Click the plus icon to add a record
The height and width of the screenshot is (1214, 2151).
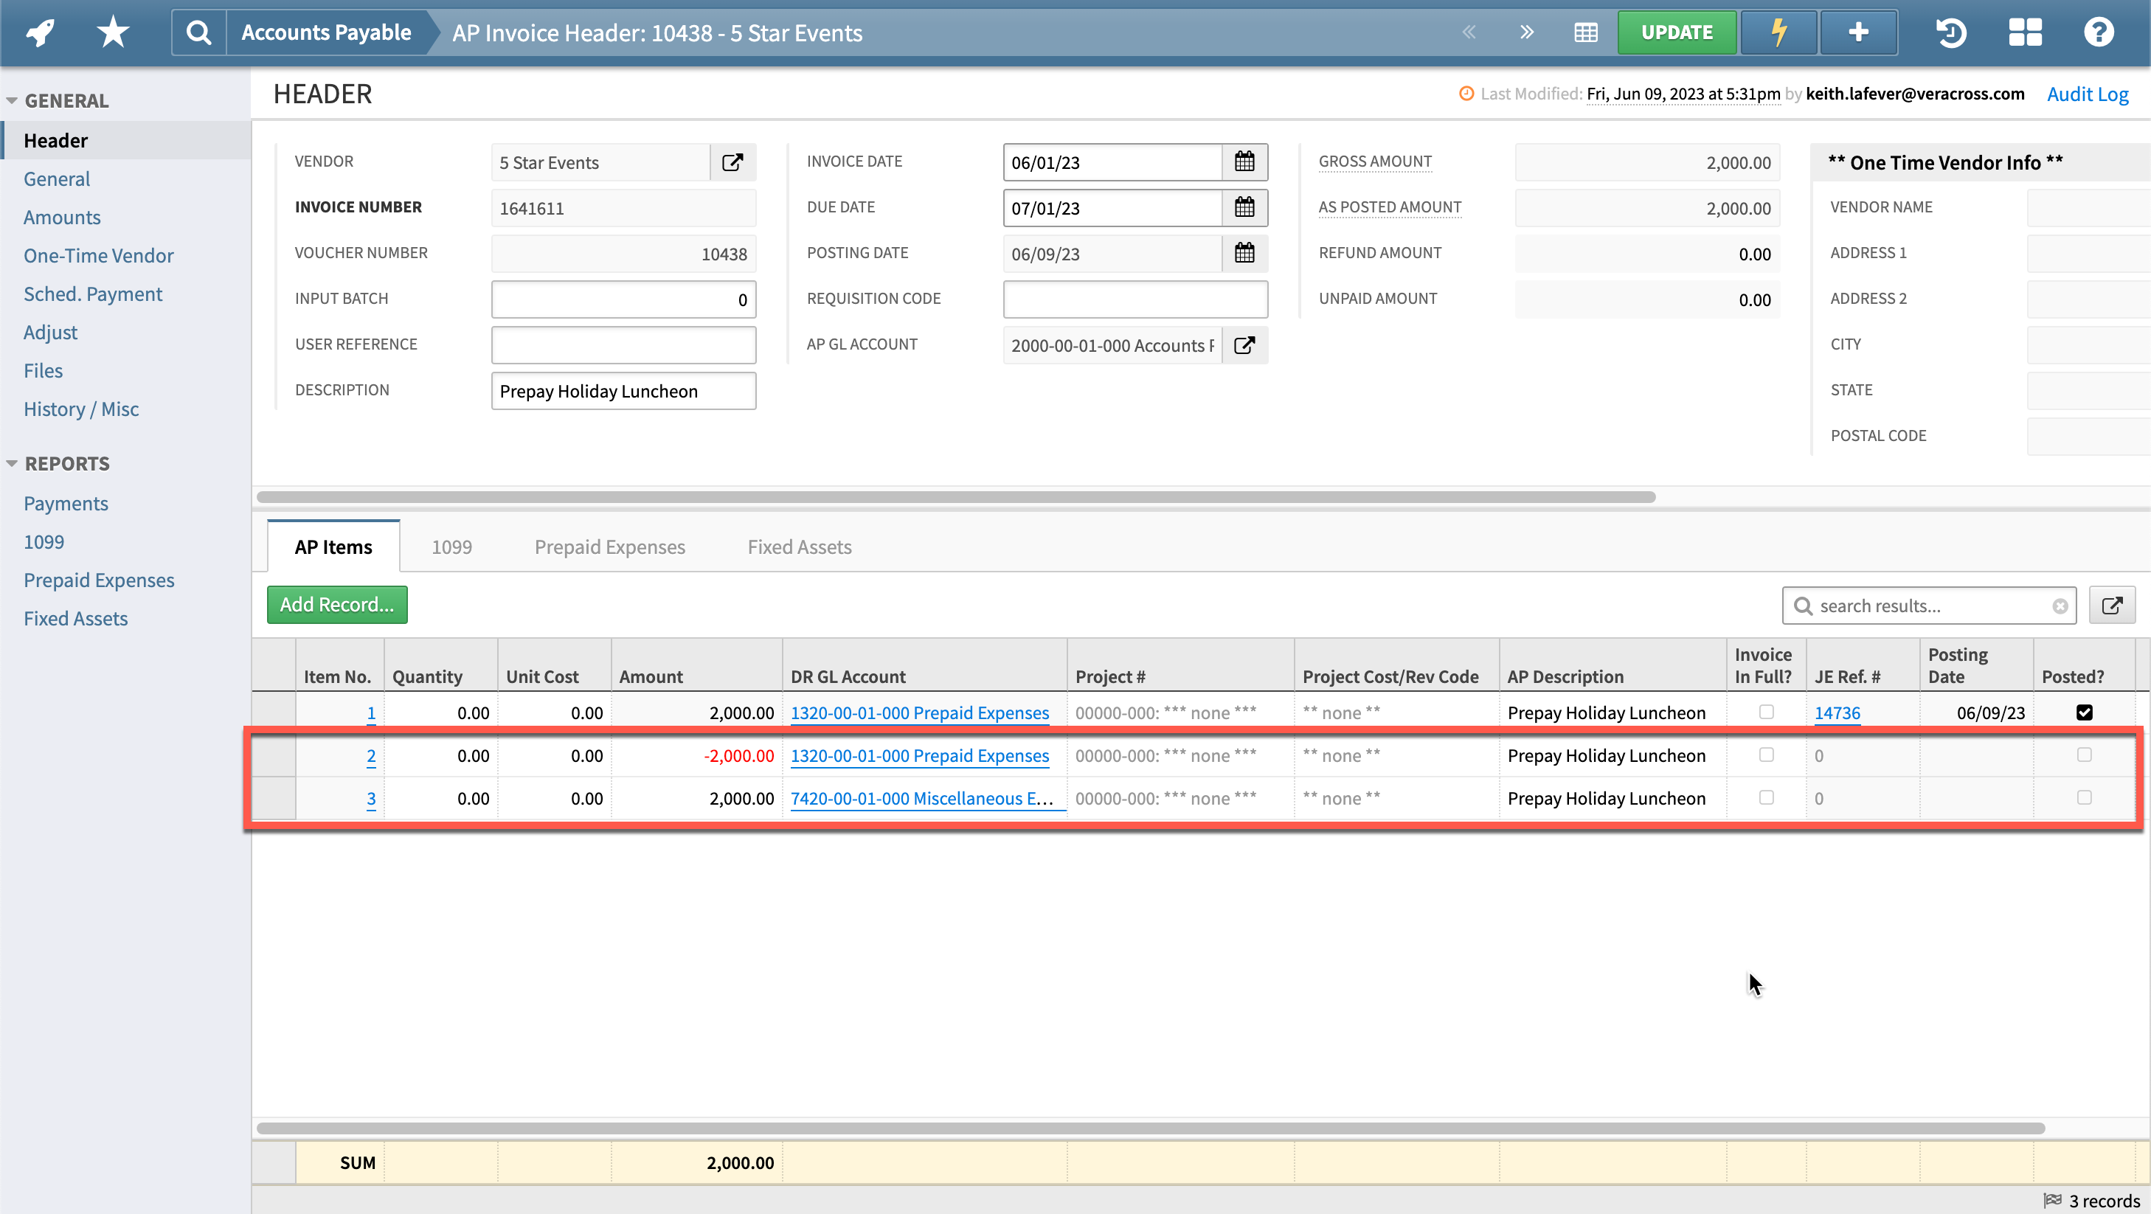pyautogui.click(x=1859, y=32)
